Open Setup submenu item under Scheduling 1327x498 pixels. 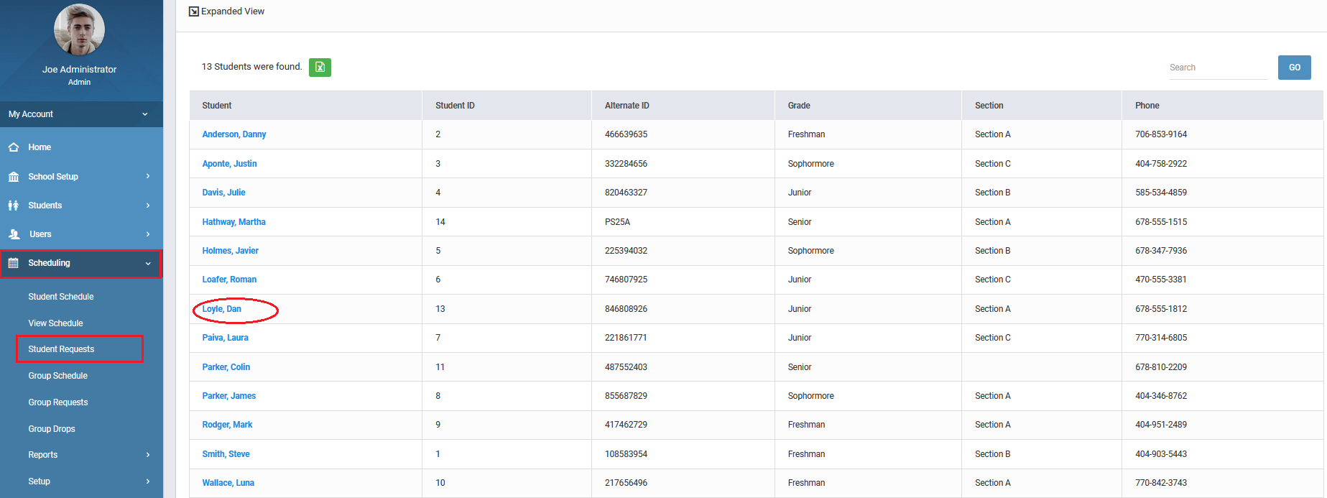(x=40, y=481)
